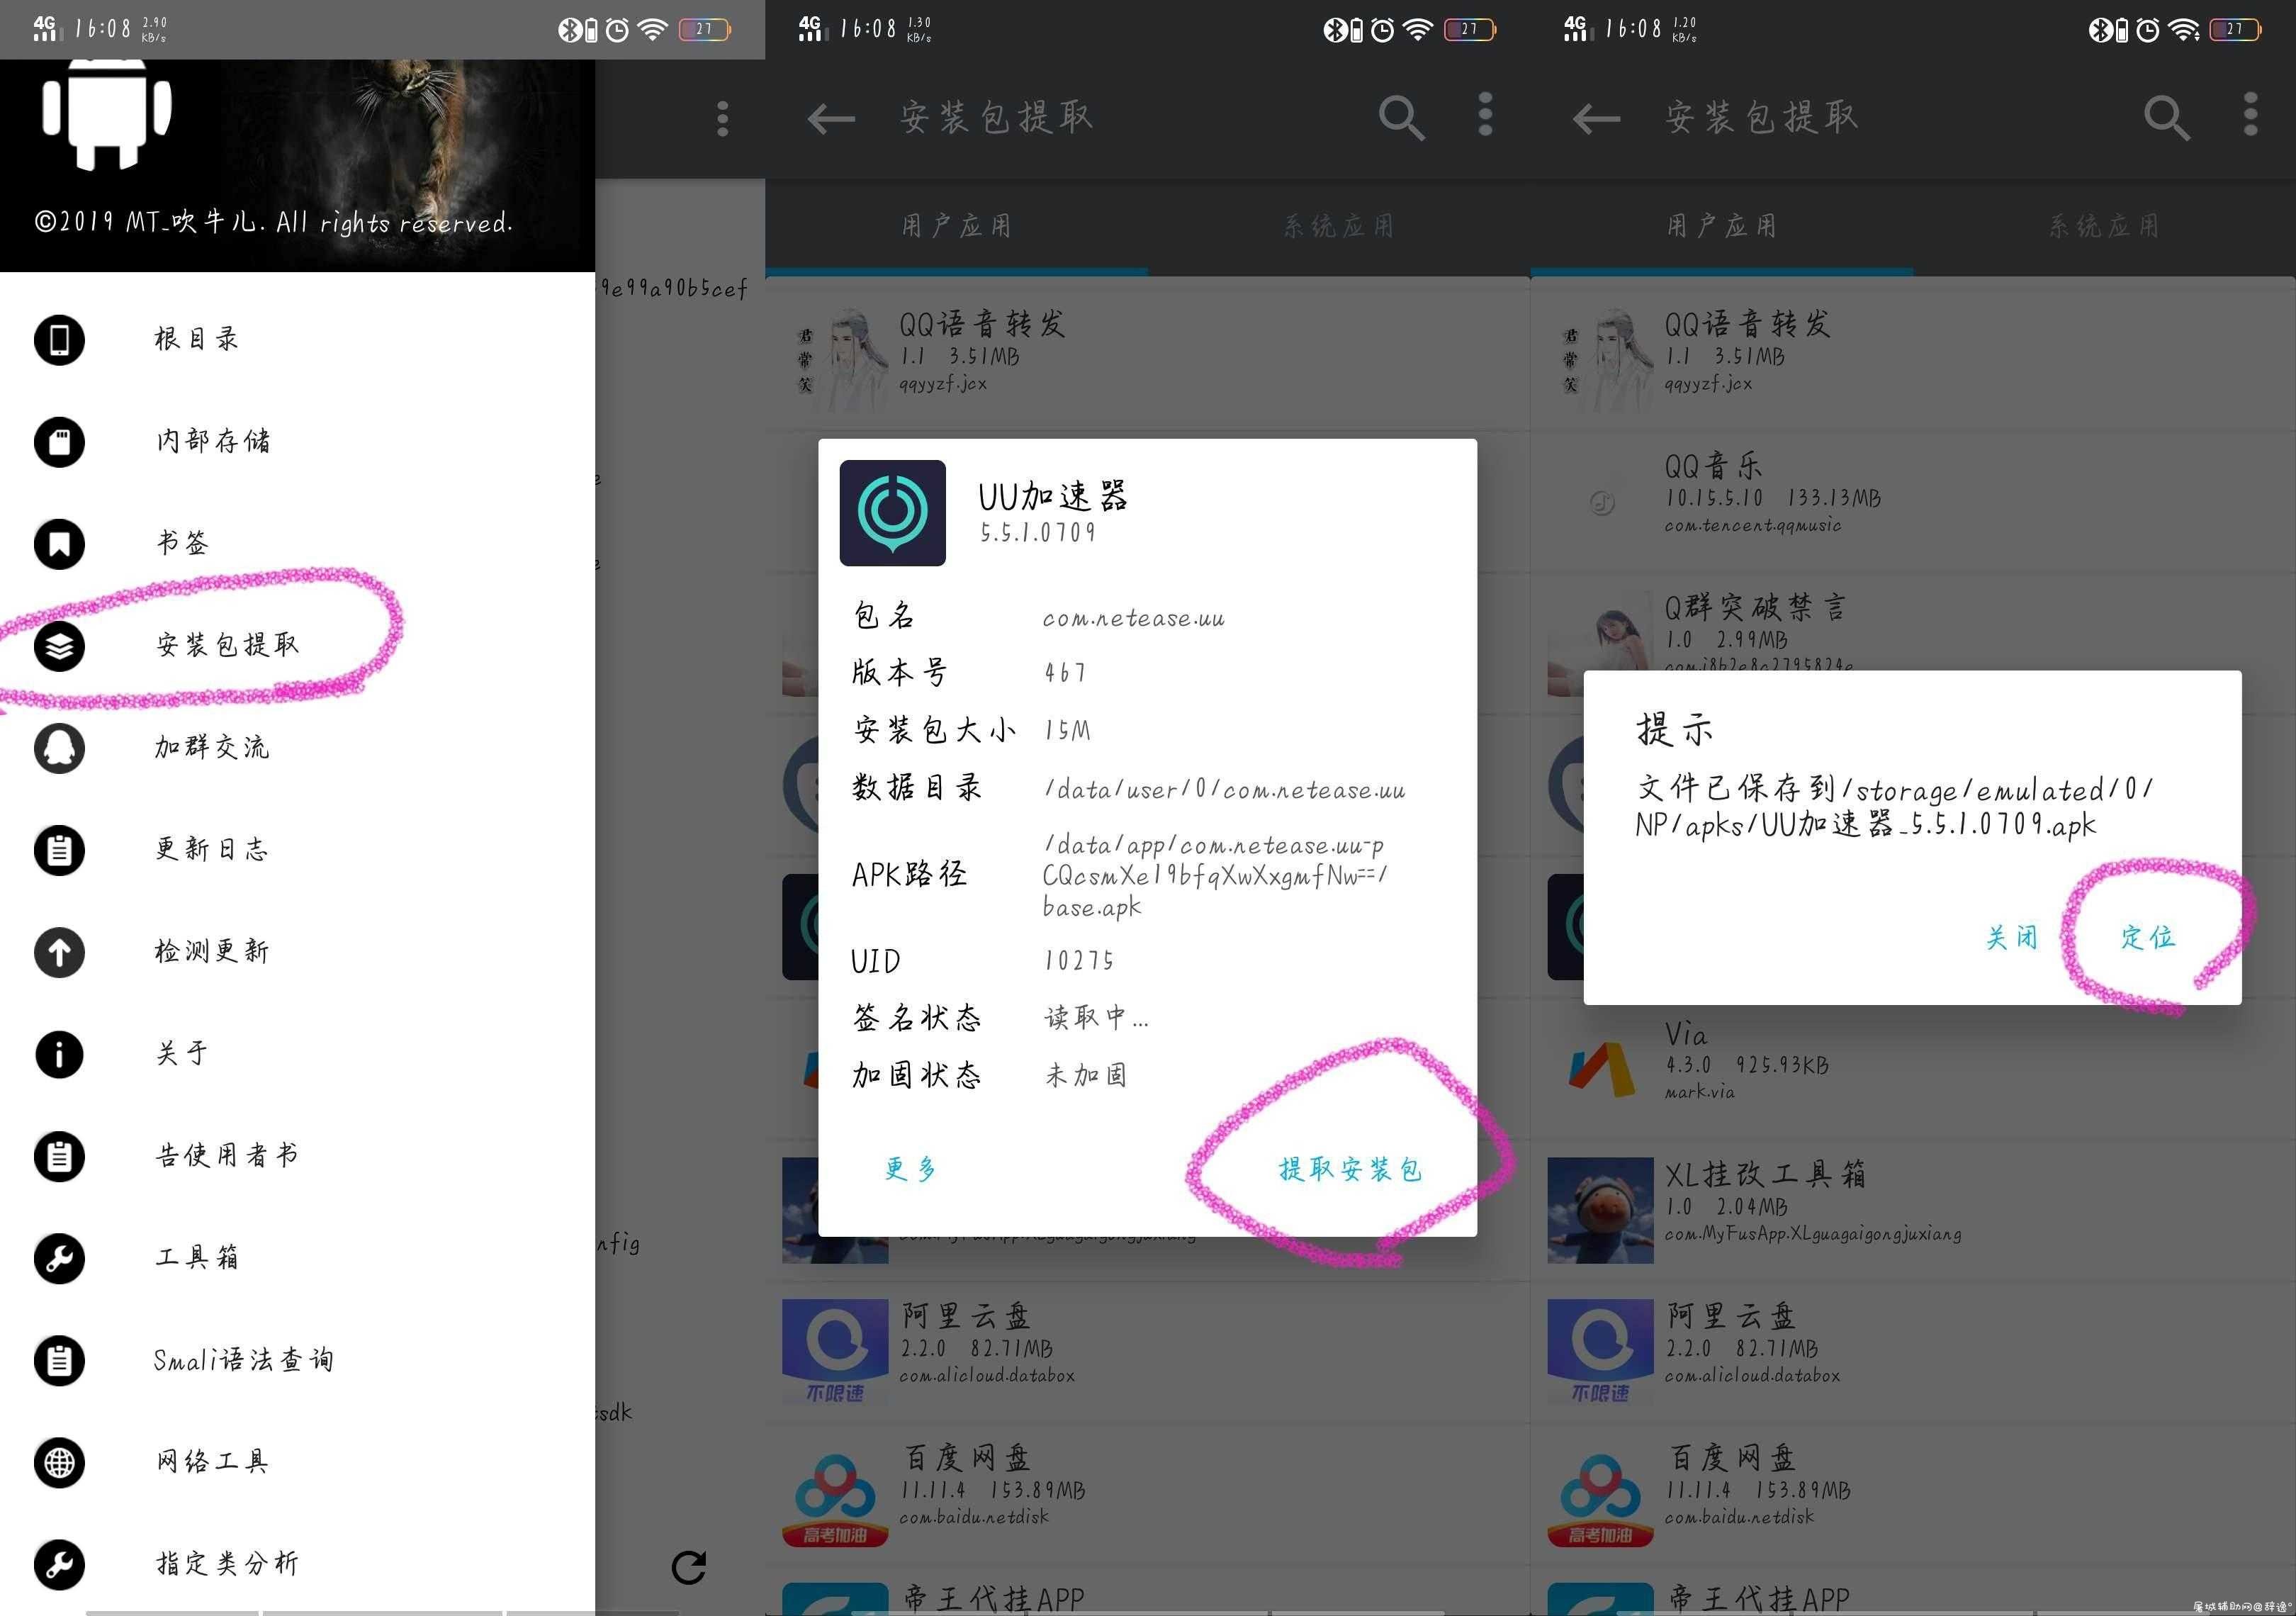2296x1616 pixels.
Task: Tap 提取安装包 in UU加速器 dialog
Action: [1350, 1169]
